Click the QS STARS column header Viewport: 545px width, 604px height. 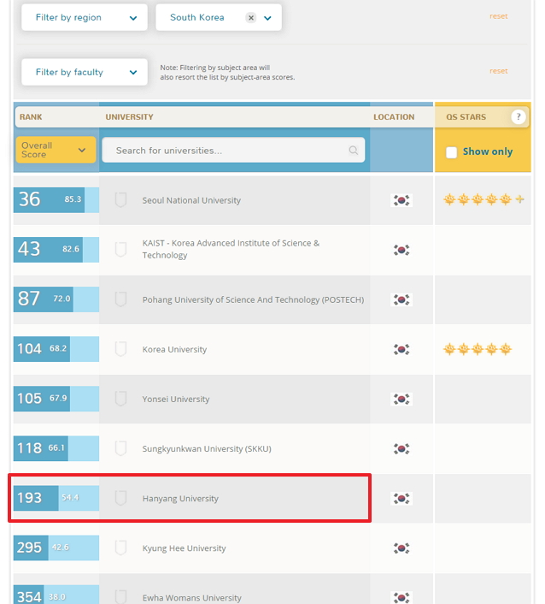pos(466,117)
